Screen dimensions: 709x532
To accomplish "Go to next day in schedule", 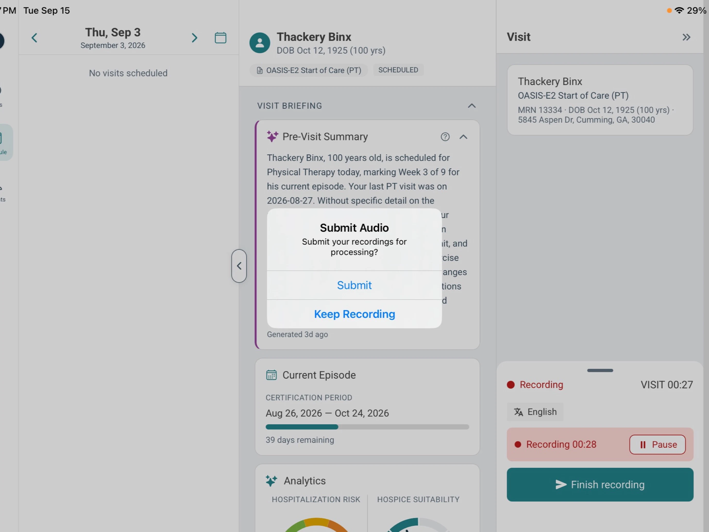I will click(194, 38).
